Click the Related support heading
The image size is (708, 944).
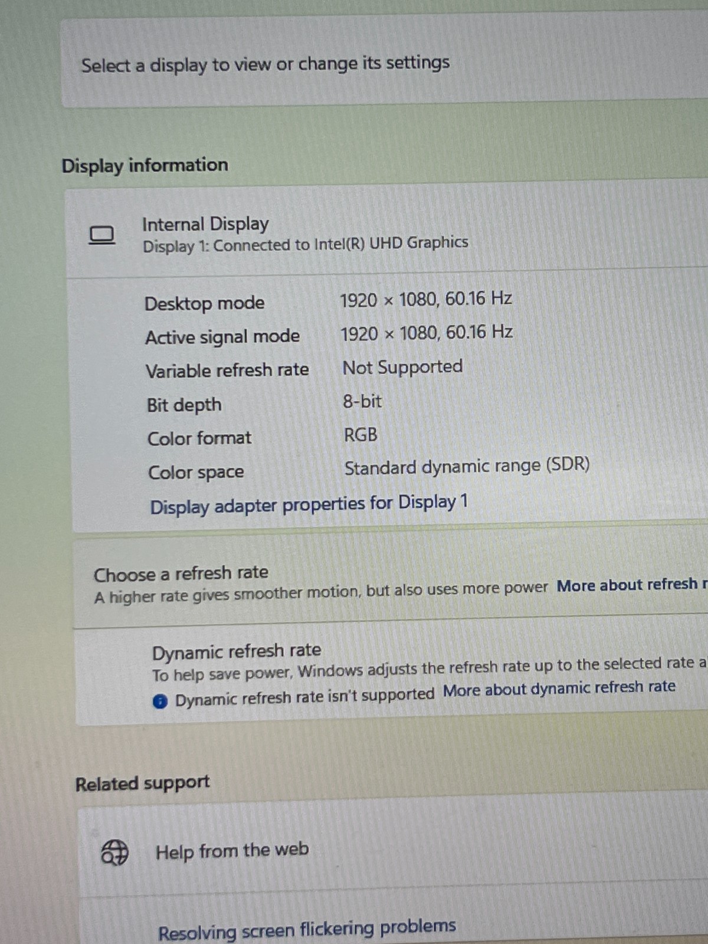[x=142, y=783]
